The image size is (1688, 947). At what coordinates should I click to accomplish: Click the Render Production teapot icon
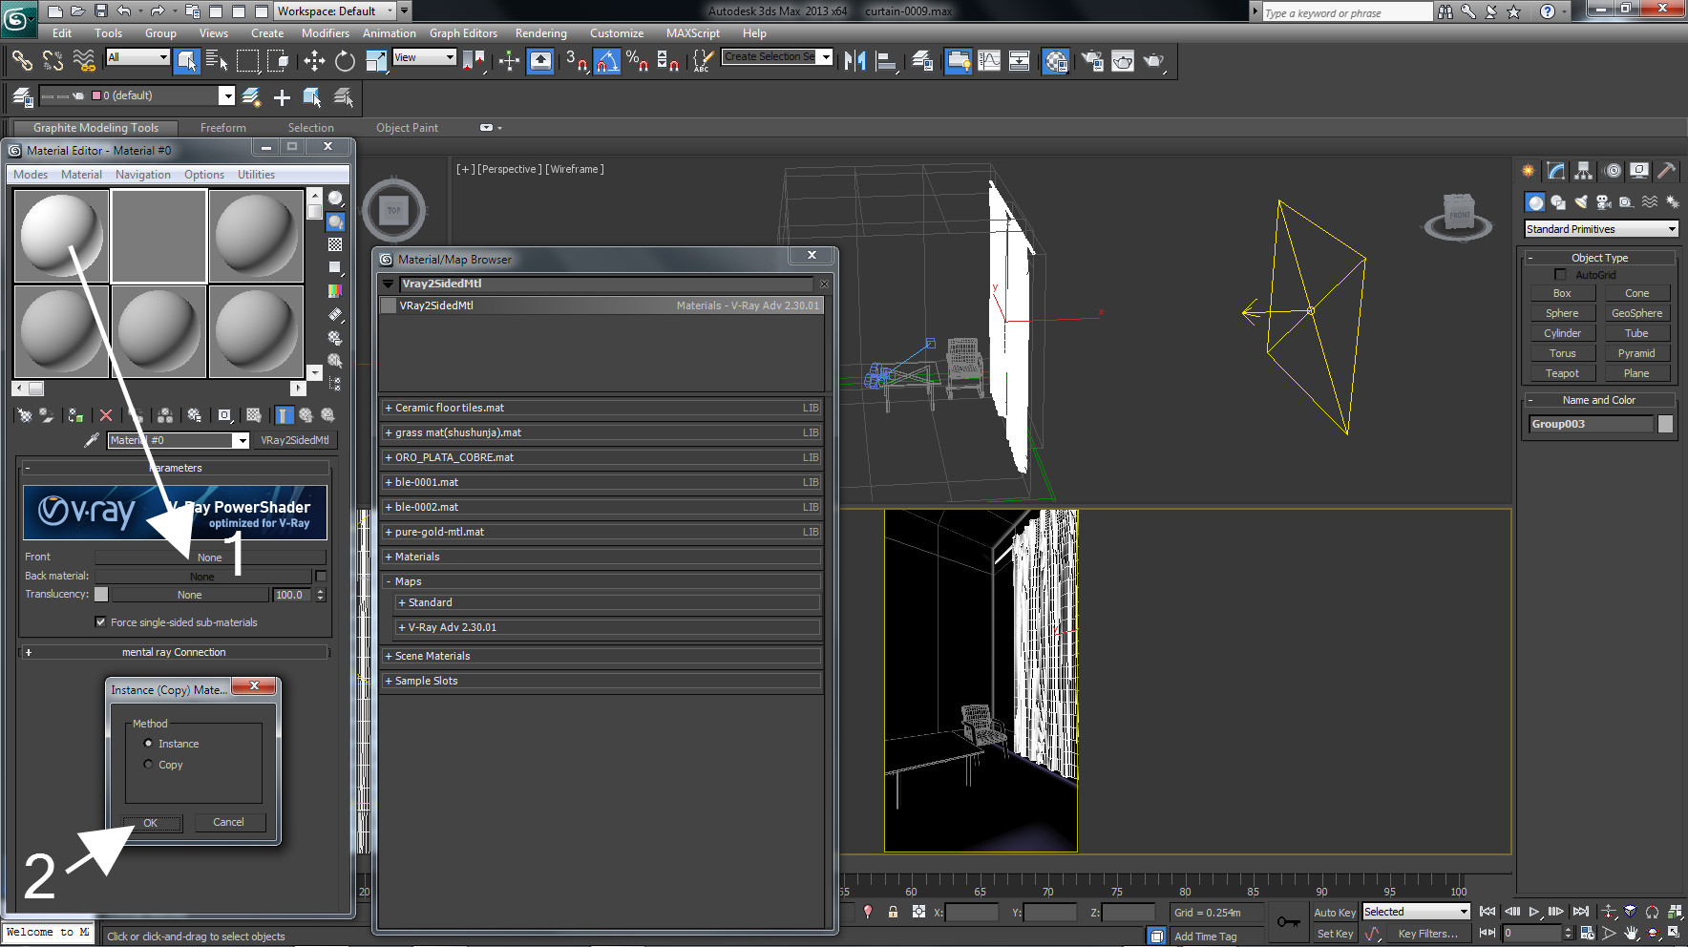click(x=1154, y=61)
